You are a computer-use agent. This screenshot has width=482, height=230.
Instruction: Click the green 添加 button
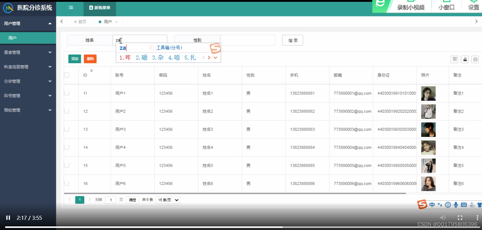click(x=75, y=59)
